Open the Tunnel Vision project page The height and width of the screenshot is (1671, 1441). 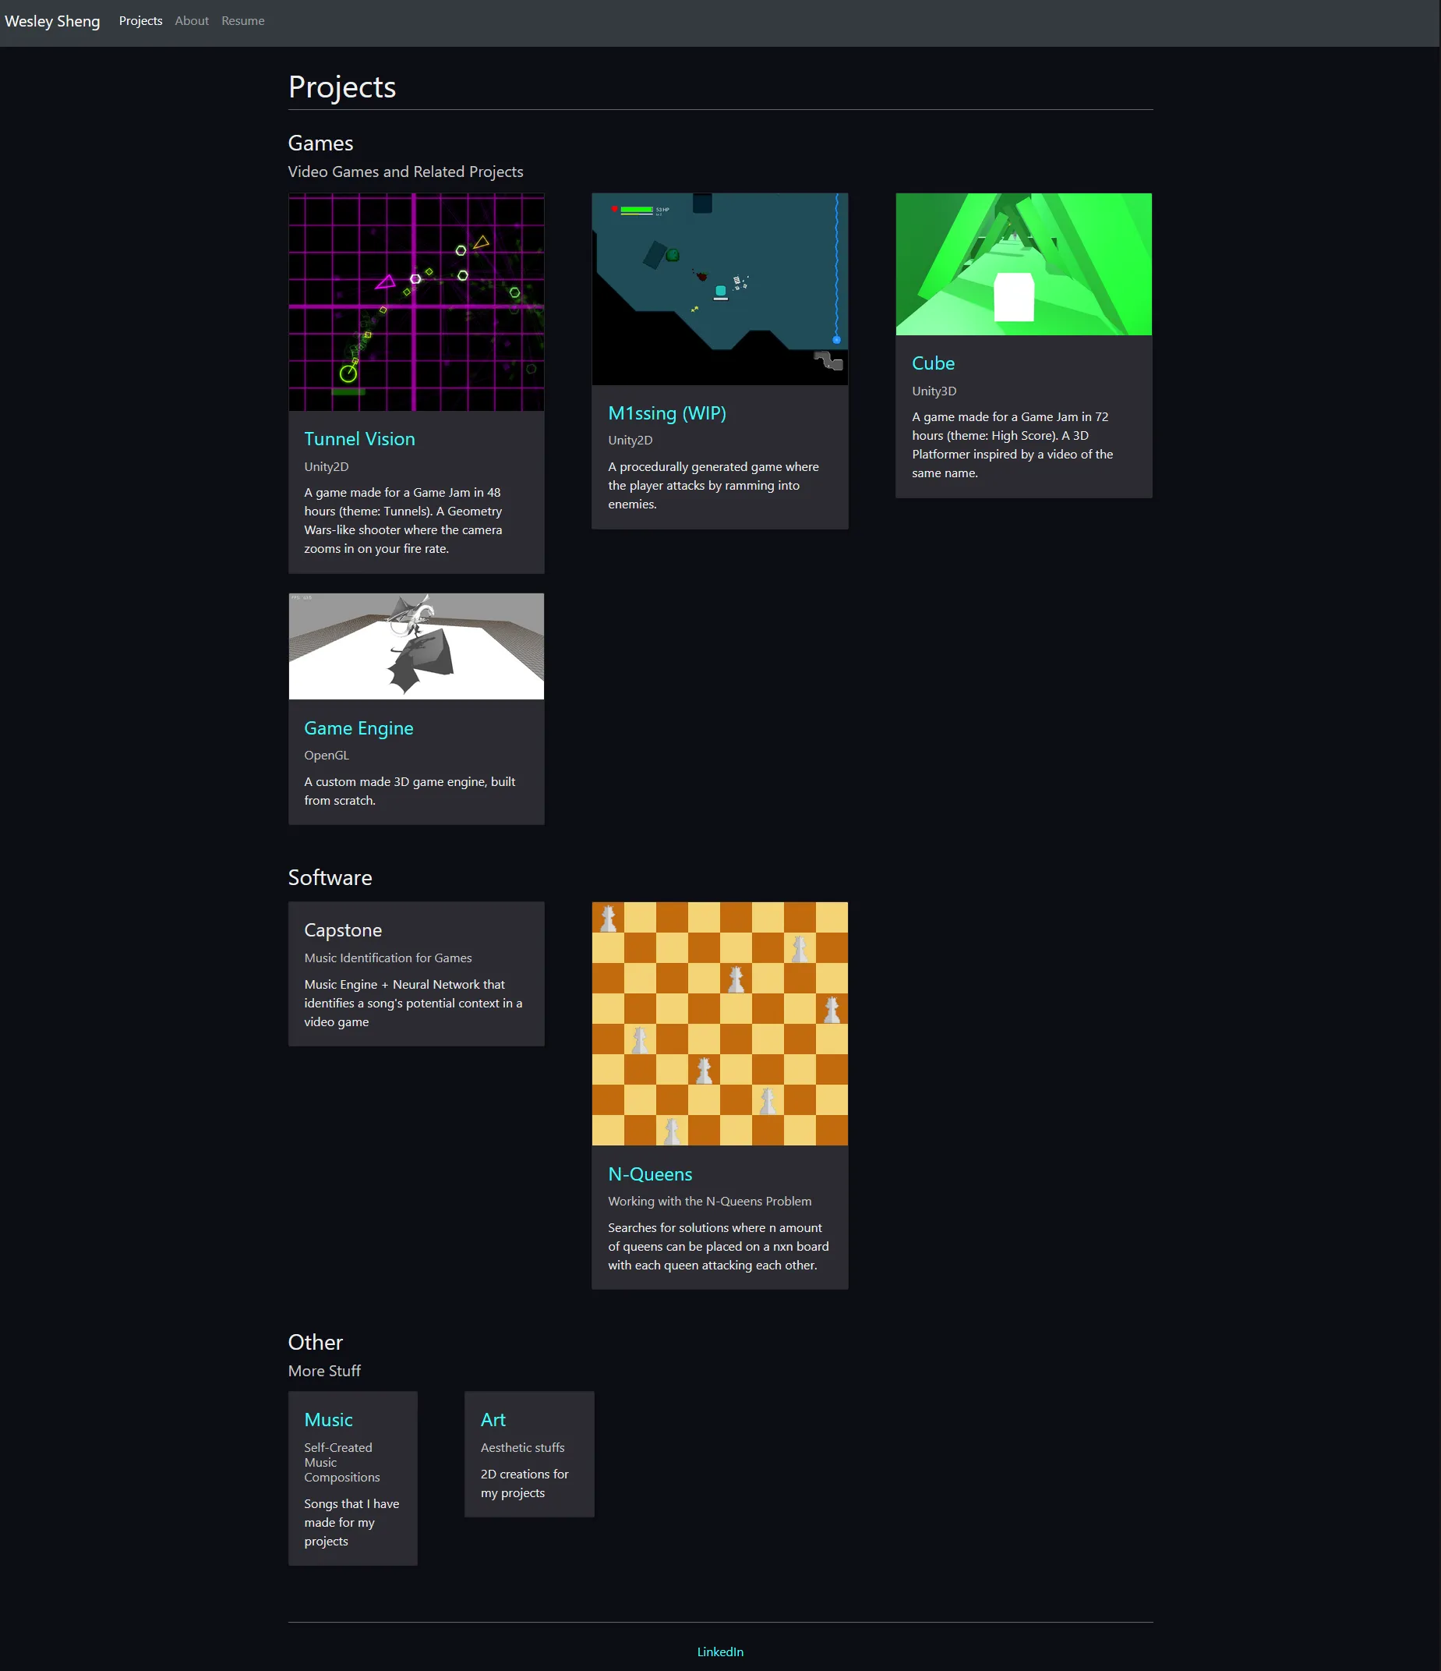coord(359,438)
